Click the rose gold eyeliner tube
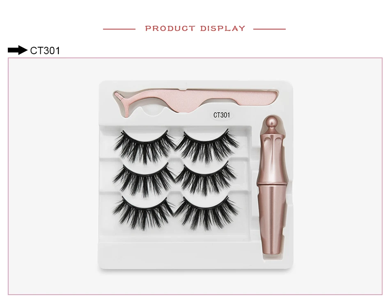 (x=272, y=185)
